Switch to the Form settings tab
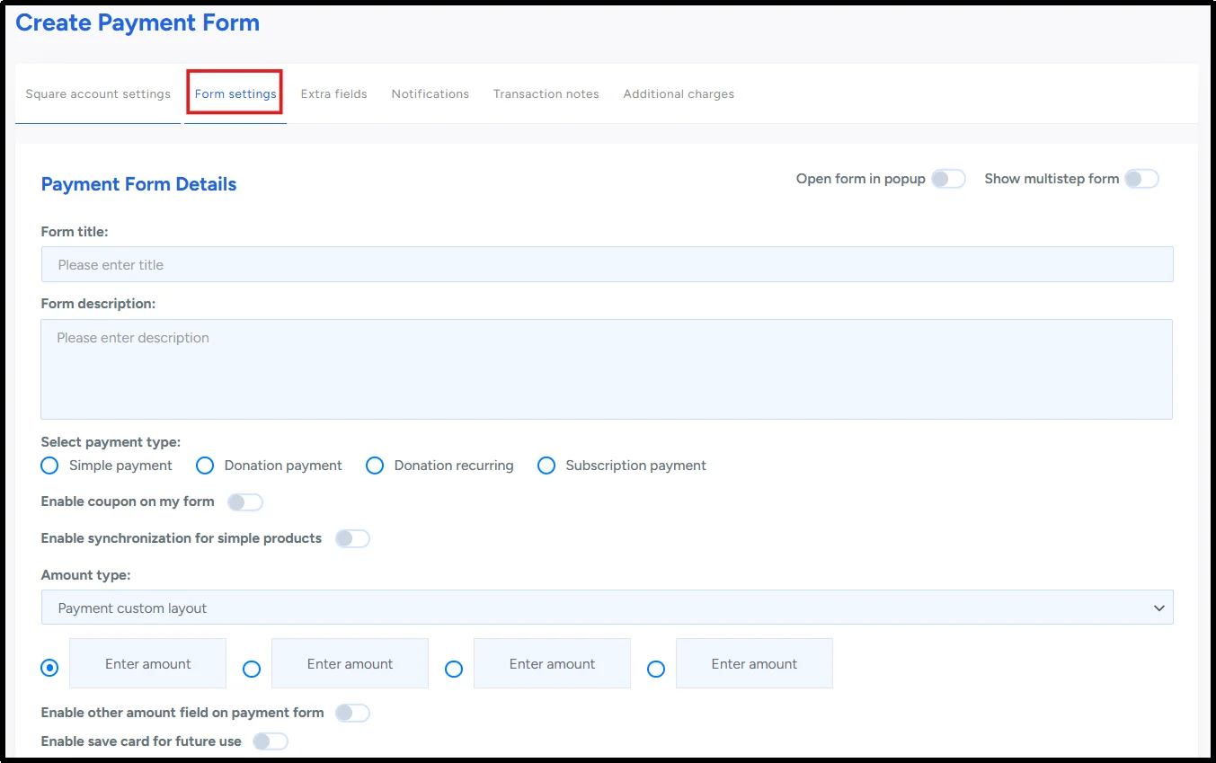The height and width of the screenshot is (763, 1216). [x=235, y=93]
